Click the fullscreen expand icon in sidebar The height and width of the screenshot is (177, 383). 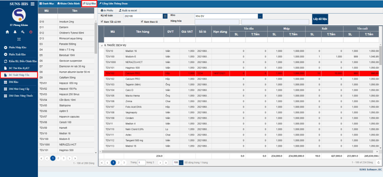click(19, 39)
